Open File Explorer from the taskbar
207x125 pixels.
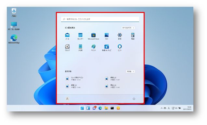tap(106, 108)
